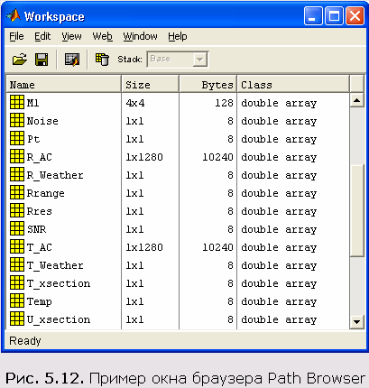Click the Save Workspace floppy icon
This screenshot has width=369, height=388.
[42, 60]
